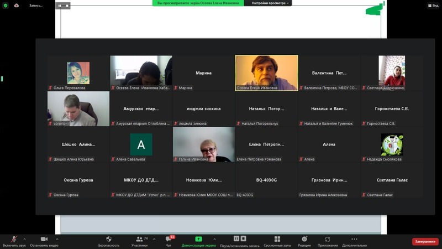Select Ольга Перевалова participant tile
Image resolution: width=442 pixels, height=249 pixels.
[x=78, y=73]
